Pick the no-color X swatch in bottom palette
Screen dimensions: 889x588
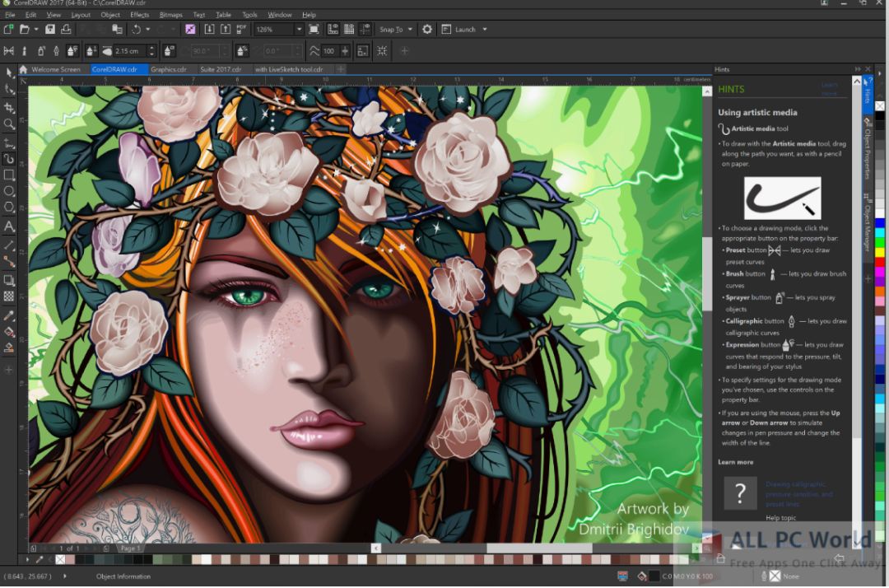61,560
